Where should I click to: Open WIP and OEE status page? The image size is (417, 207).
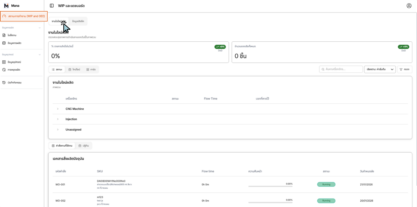coord(24,16)
